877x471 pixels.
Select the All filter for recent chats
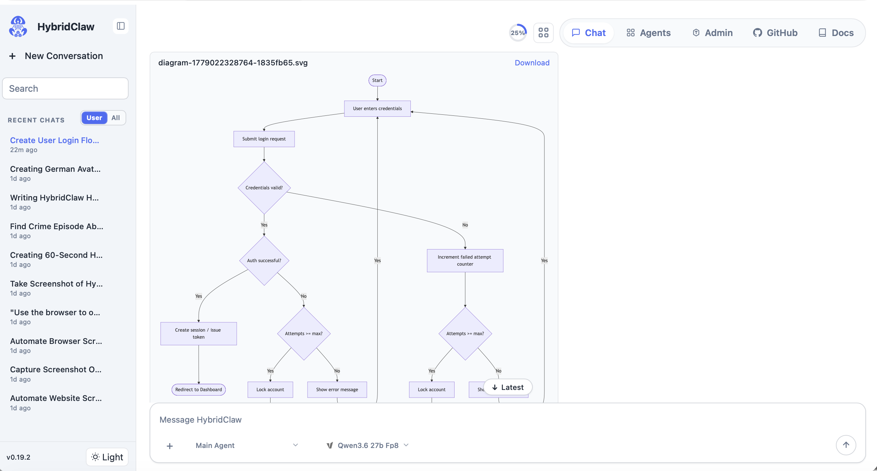click(x=116, y=118)
